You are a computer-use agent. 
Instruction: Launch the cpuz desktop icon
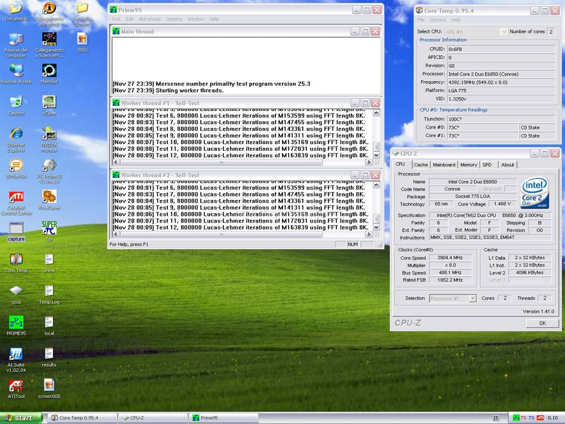(16, 290)
